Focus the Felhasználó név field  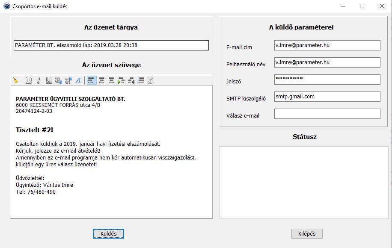tap(327, 62)
